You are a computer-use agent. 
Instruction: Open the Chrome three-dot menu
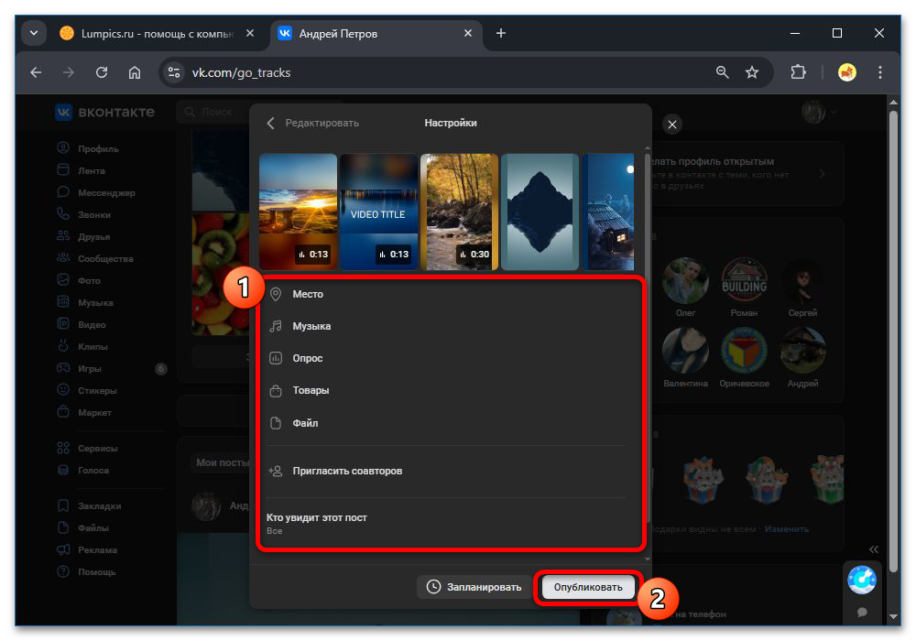click(880, 72)
